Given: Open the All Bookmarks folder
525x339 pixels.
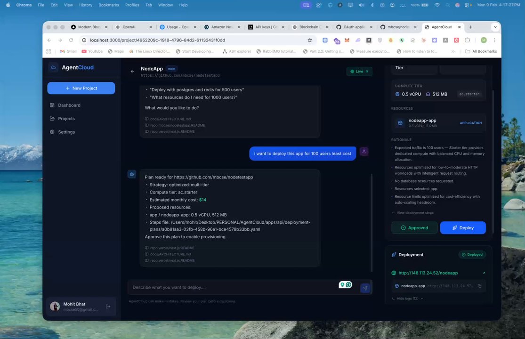Looking at the screenshot, I should coord(481,51).
